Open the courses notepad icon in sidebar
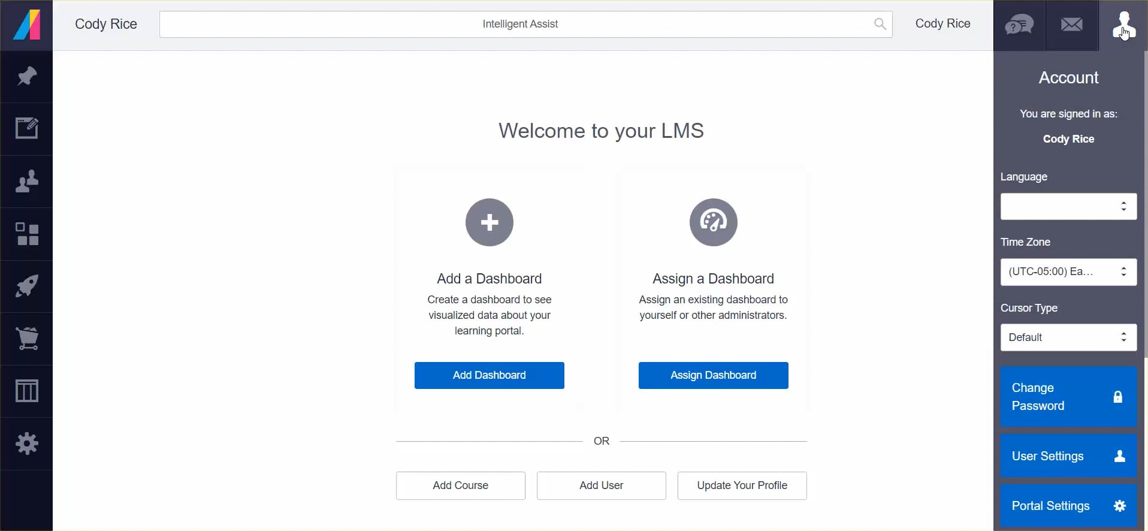The height and width of the screenshot is (531, 1148). (x=26, y=129)
